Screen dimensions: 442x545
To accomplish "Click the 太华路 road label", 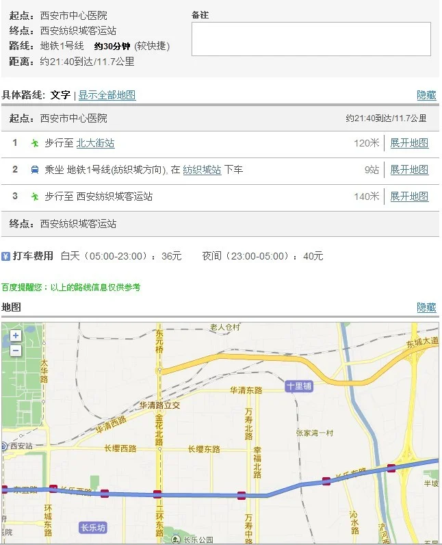I will tap(44, 371).
